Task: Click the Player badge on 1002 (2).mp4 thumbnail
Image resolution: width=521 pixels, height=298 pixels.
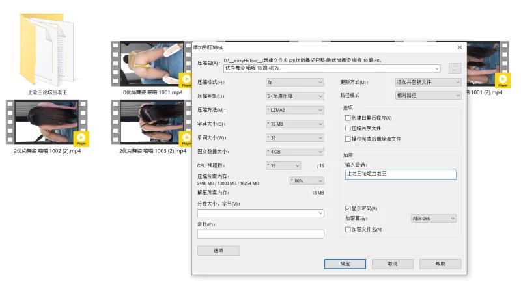Action: point(81,139)
